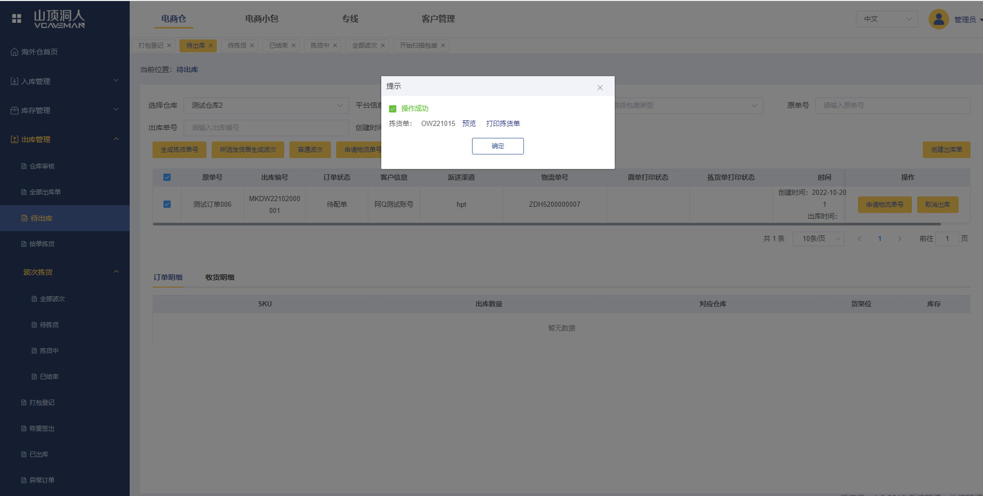Click the app grid menu icon
The height and width of the screenshot is (496, 983).
point(17,19)
